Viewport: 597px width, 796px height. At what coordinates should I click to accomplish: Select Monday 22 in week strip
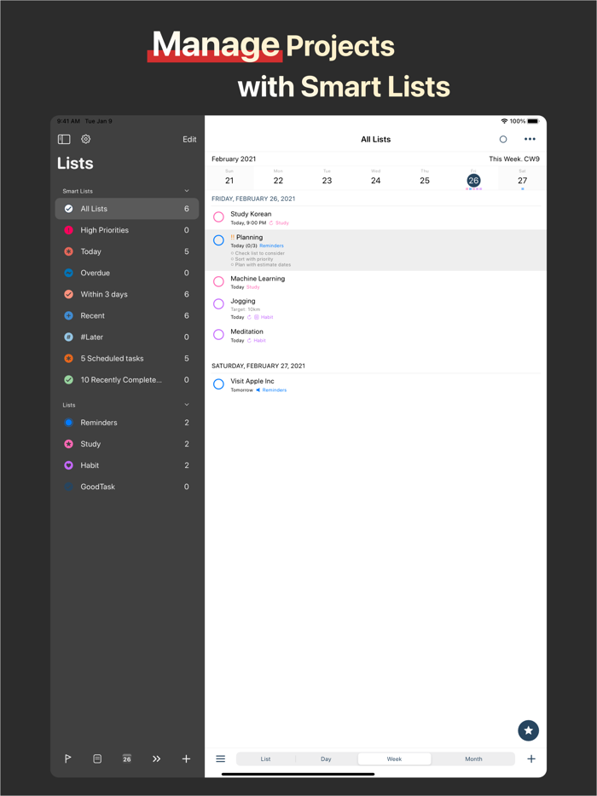(x=278, y=177)
